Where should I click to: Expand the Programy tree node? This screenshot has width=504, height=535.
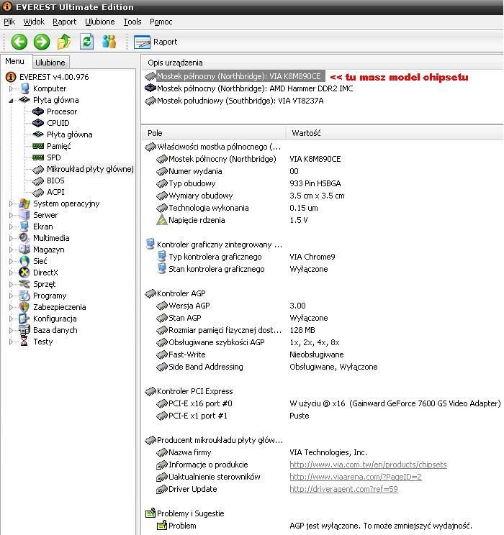coord(11,296)
